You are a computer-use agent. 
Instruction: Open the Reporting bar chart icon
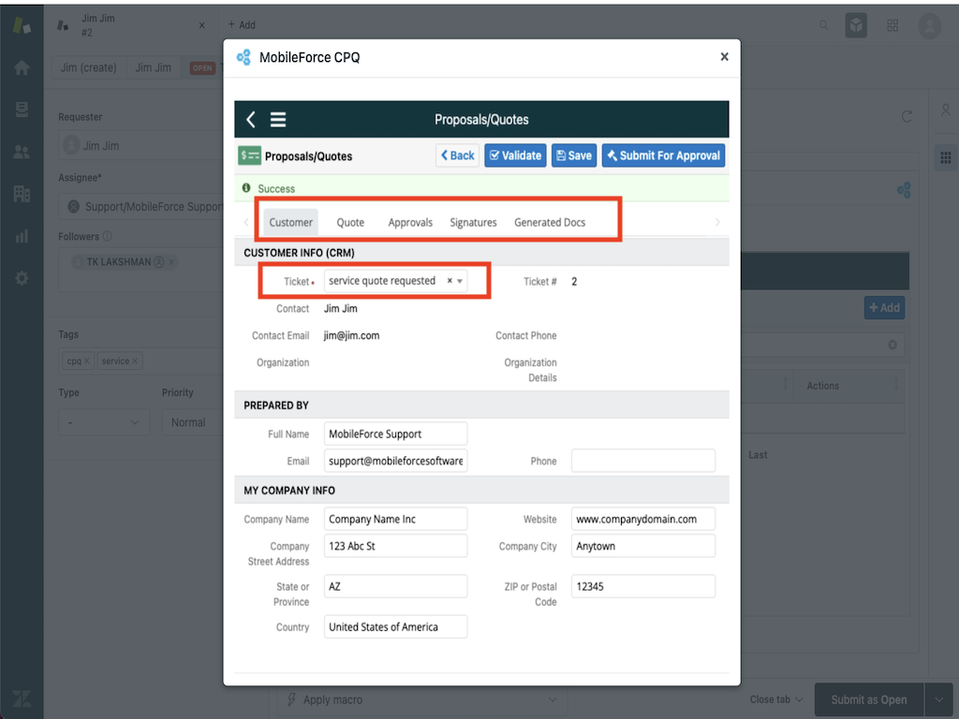point(22,236)
